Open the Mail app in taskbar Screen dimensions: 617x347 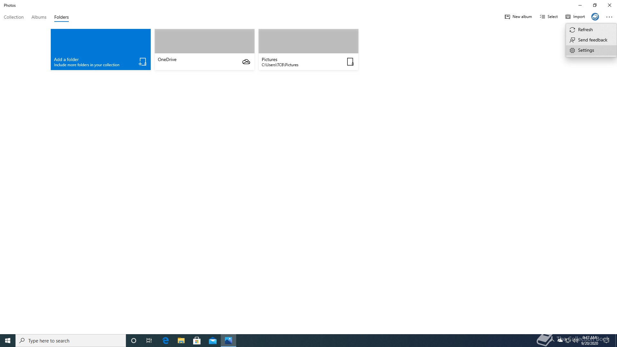click(x=213, y=341)
